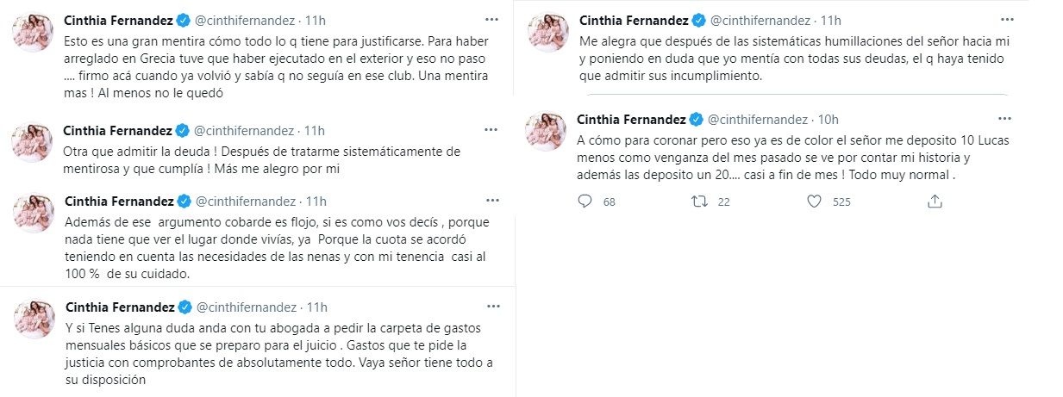The image size is (1063, 397).
Task: Open three-dot menu on "Y si Tenes alguna duda" tweet
Action: (491, 306)
